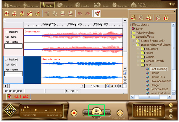
Task: Click the power button on right edge
Action: pyautogui.click(x=171, y=105)
